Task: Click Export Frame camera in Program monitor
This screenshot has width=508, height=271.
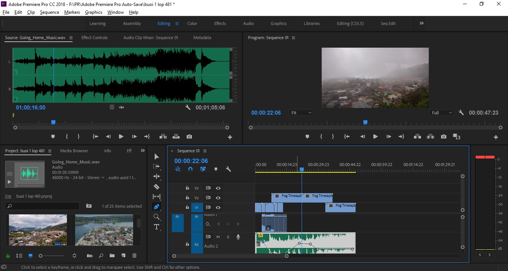Action: tap(443, 137)
